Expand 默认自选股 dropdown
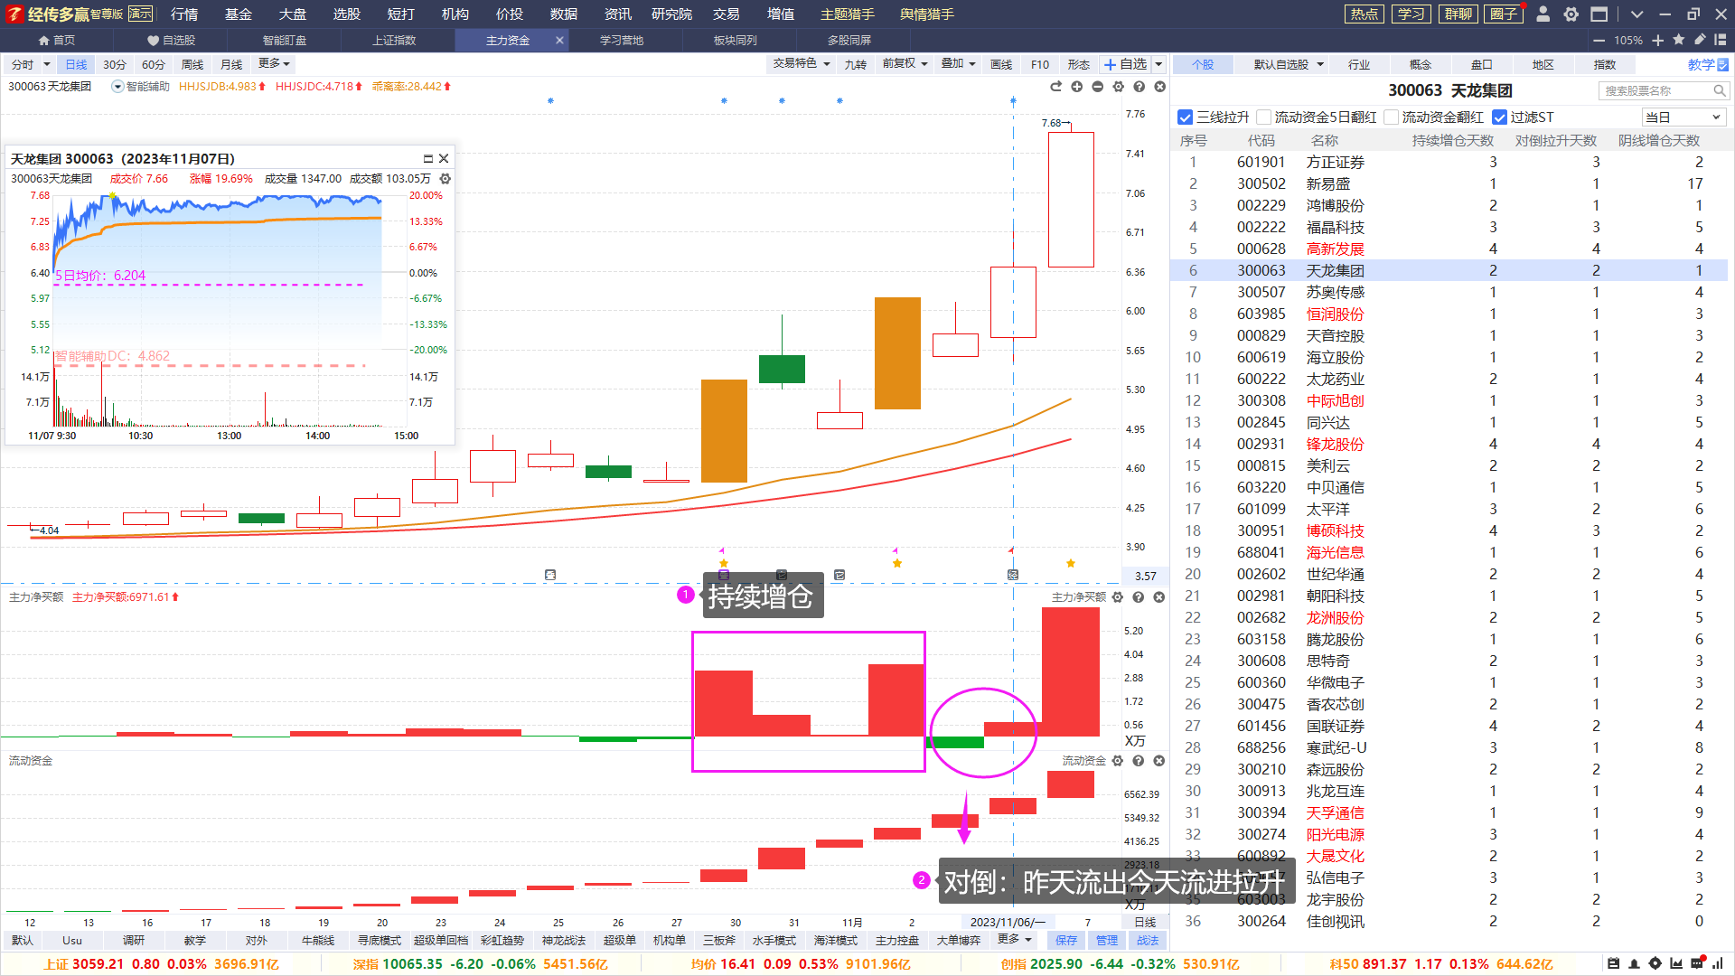Image resolution: width=1735 pixels, height=976 pixels. (1320, 65)
